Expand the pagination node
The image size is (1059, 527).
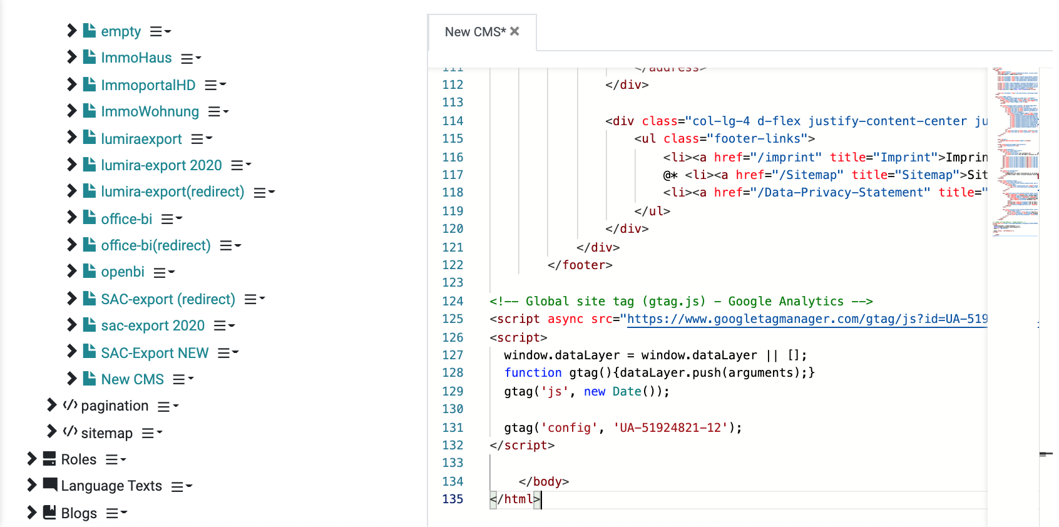[51, 405]
